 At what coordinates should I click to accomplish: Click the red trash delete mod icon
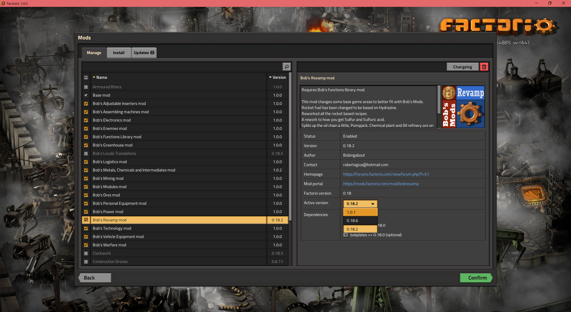[484, 67]
